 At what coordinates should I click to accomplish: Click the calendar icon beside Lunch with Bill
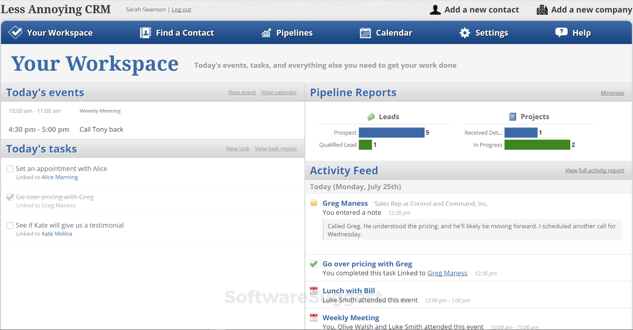coord(314,290)
